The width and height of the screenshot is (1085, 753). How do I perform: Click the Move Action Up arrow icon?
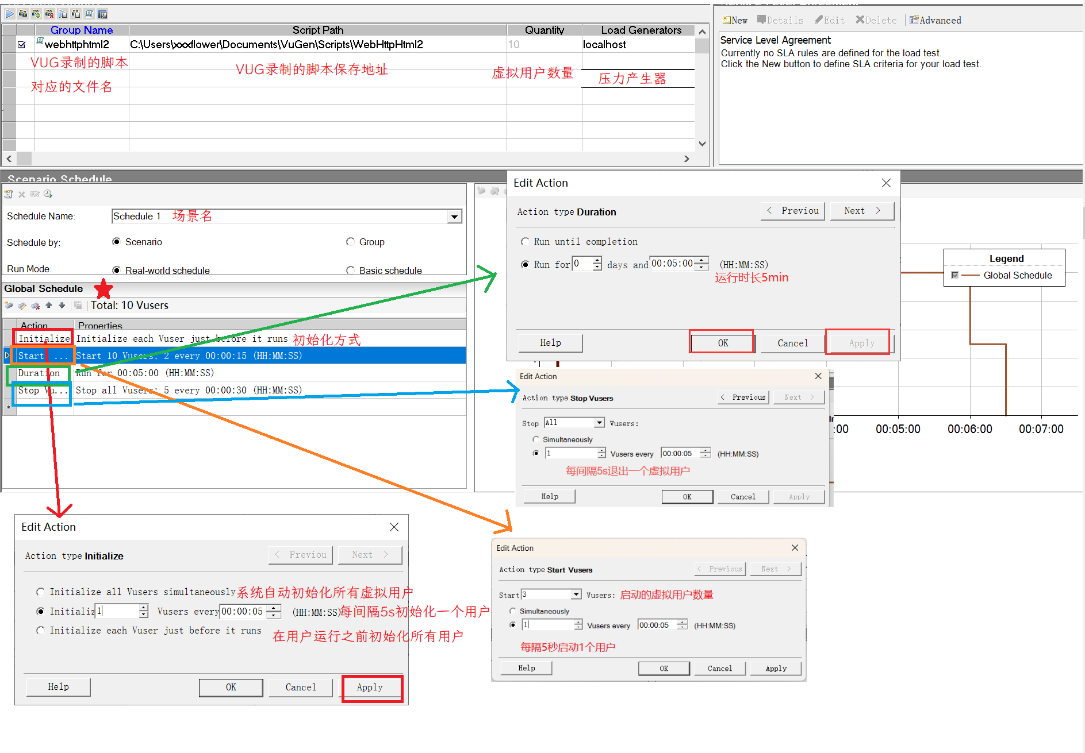(48, 305)
